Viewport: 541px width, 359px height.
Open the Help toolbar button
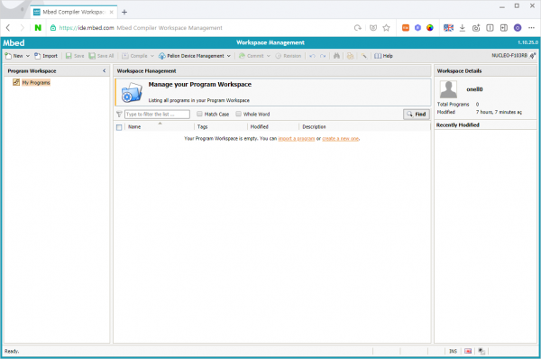383,56
